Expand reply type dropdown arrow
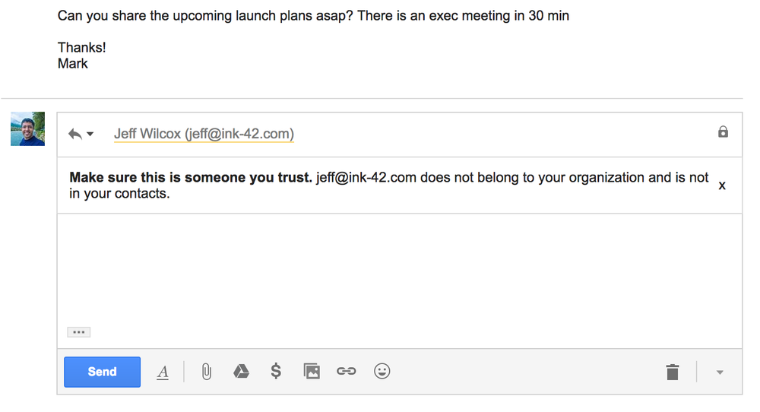Image resolution: width=760 pixels, height=412 pixels. click(90, 134)
